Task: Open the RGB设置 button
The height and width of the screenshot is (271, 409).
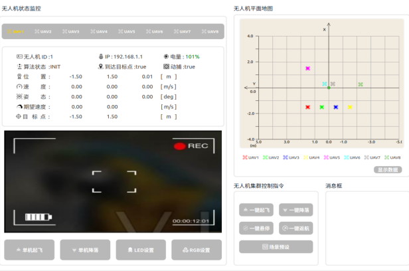Action: point(197,250)
